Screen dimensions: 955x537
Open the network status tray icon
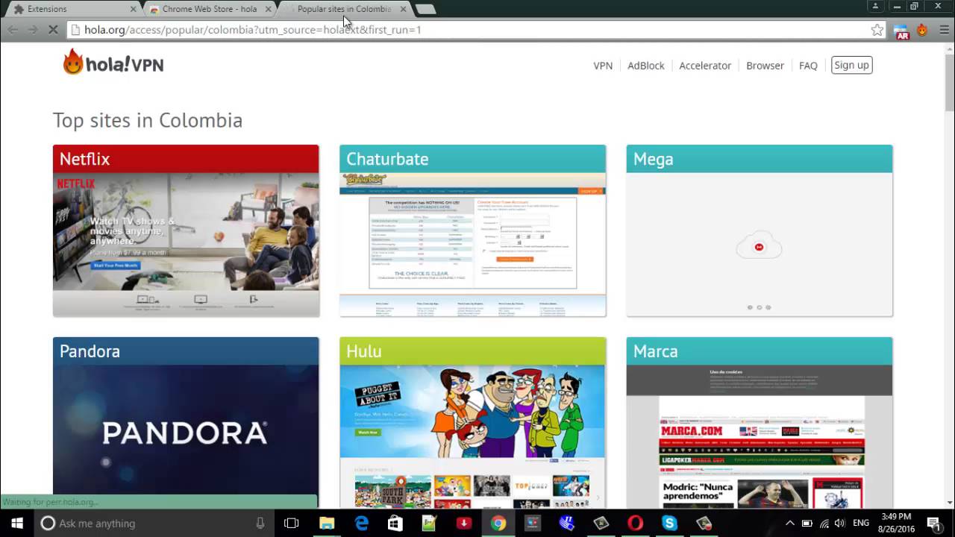(x=824, y=523)
